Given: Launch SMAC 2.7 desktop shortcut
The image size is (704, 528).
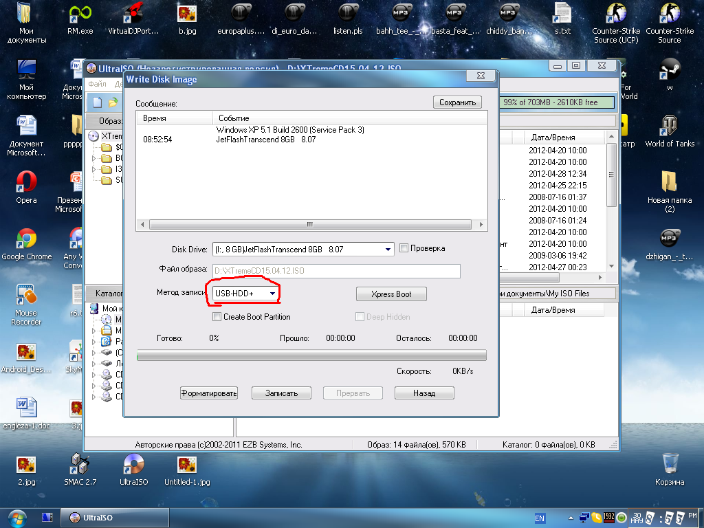Looking at the screenshot, I should point(80,470).
